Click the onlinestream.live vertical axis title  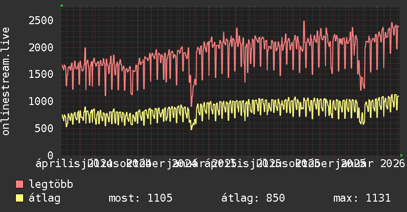[x=5, y=81]
